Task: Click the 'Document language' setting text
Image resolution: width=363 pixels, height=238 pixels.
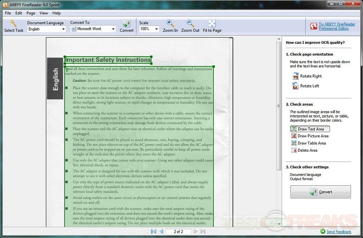Action: [x=305, y=174]
